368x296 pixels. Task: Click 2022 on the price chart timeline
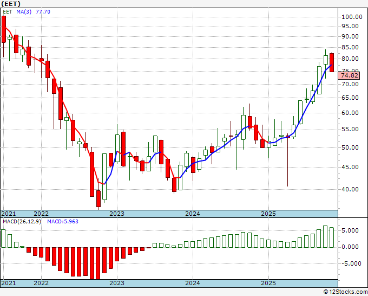(x=41, y=214)
